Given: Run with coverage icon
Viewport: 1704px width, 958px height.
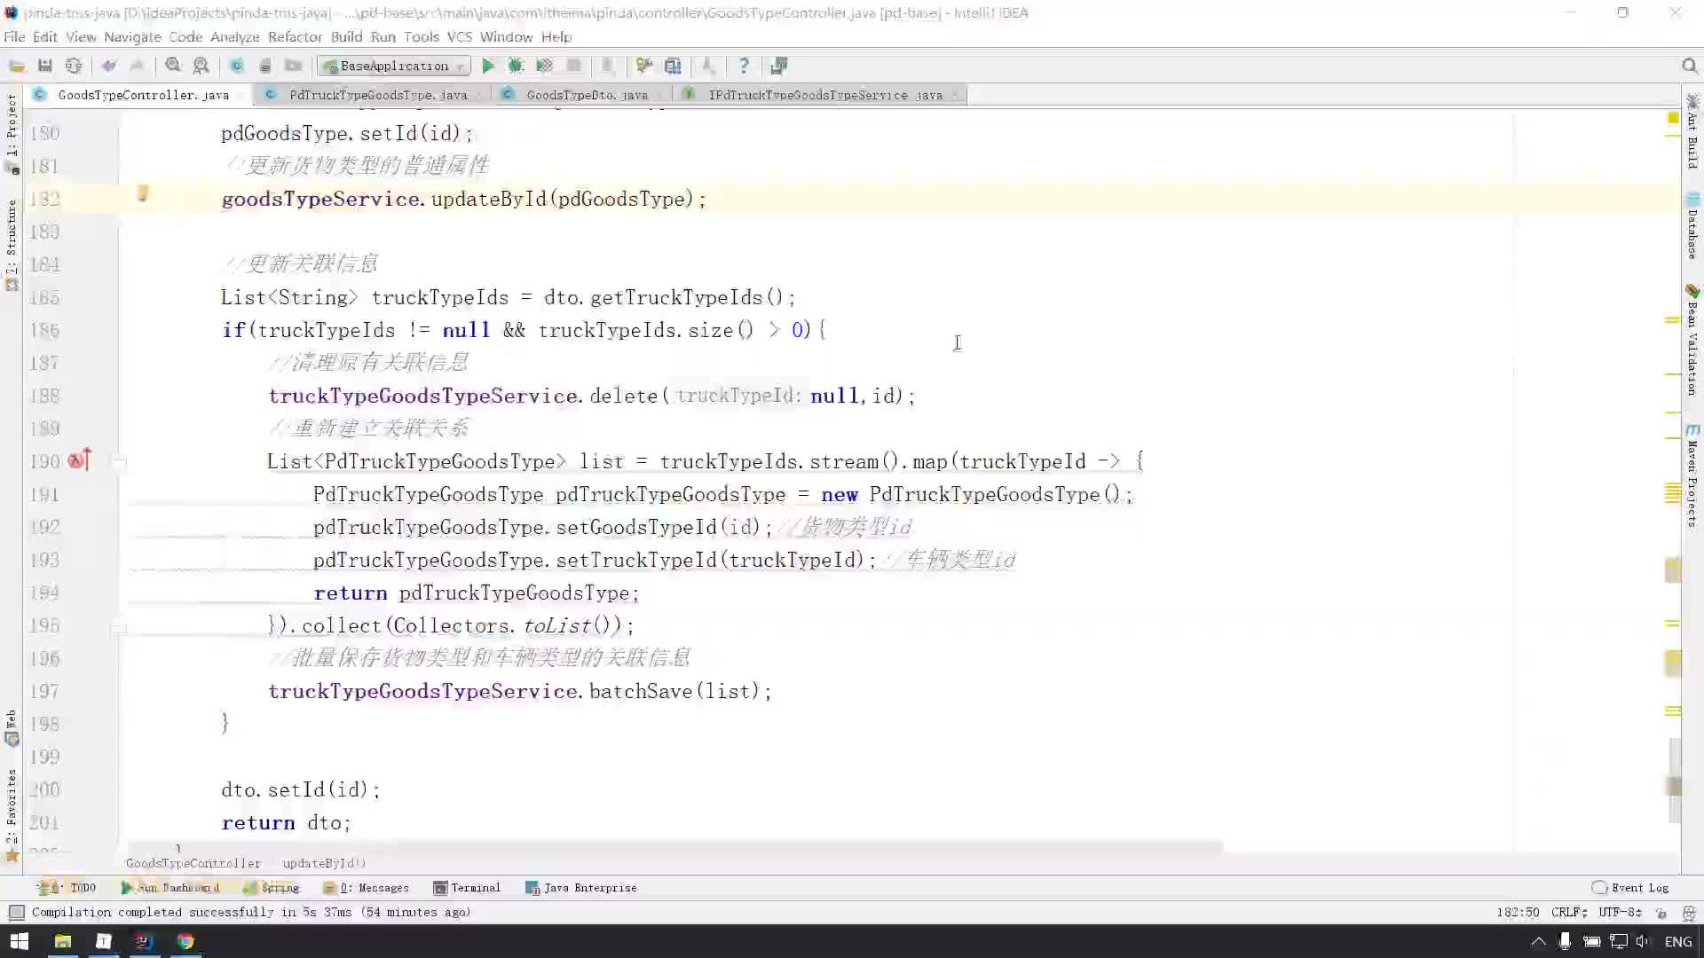Looking at the screenshot, I should click(x=545, y=66).
